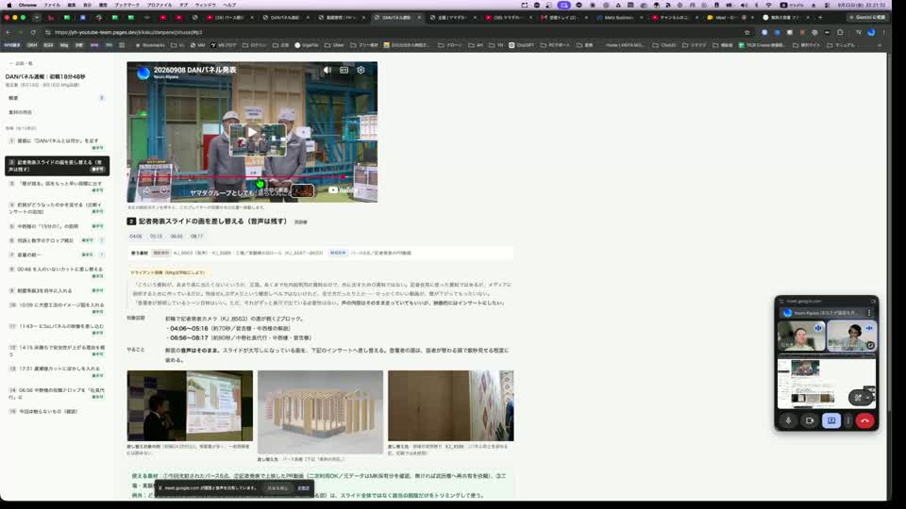Jump to the 06:56 timestamp chip
Viewport: 906px width, 509px height.
coord(176,236)
